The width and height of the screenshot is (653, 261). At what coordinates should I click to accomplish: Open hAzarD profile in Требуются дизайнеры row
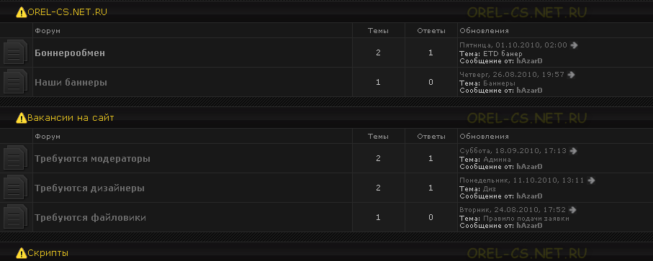[x=529, y=196]
